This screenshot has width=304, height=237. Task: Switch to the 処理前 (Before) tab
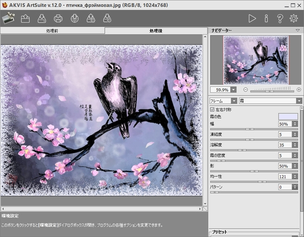[x=52, y=30]
